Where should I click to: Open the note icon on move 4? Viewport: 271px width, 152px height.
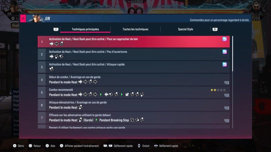coord(227,83)
